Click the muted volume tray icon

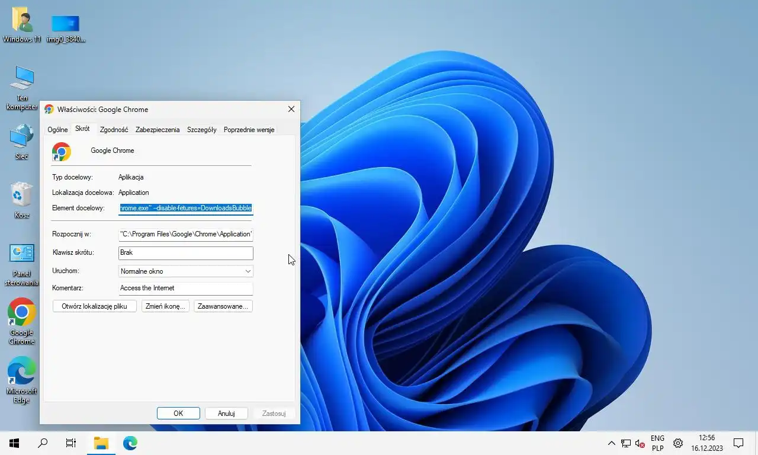tap(640, 443)
